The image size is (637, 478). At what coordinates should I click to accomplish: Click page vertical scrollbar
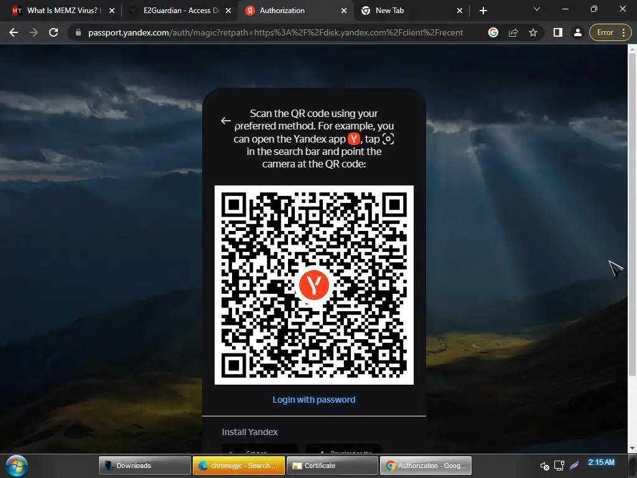[x=632, y=215]
